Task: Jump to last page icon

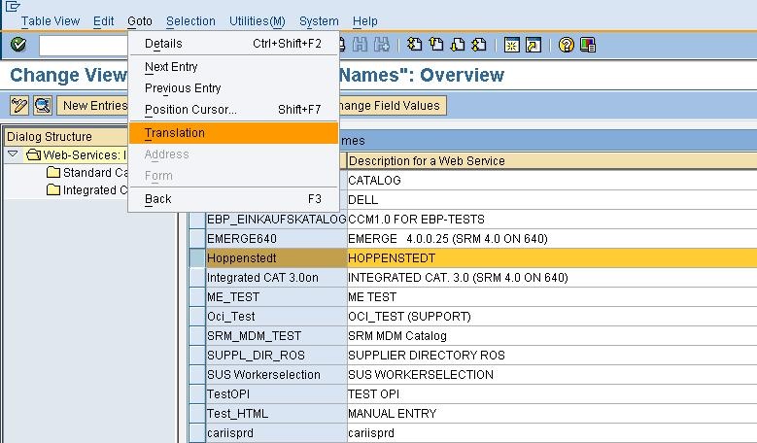Action: click(479, 45)
